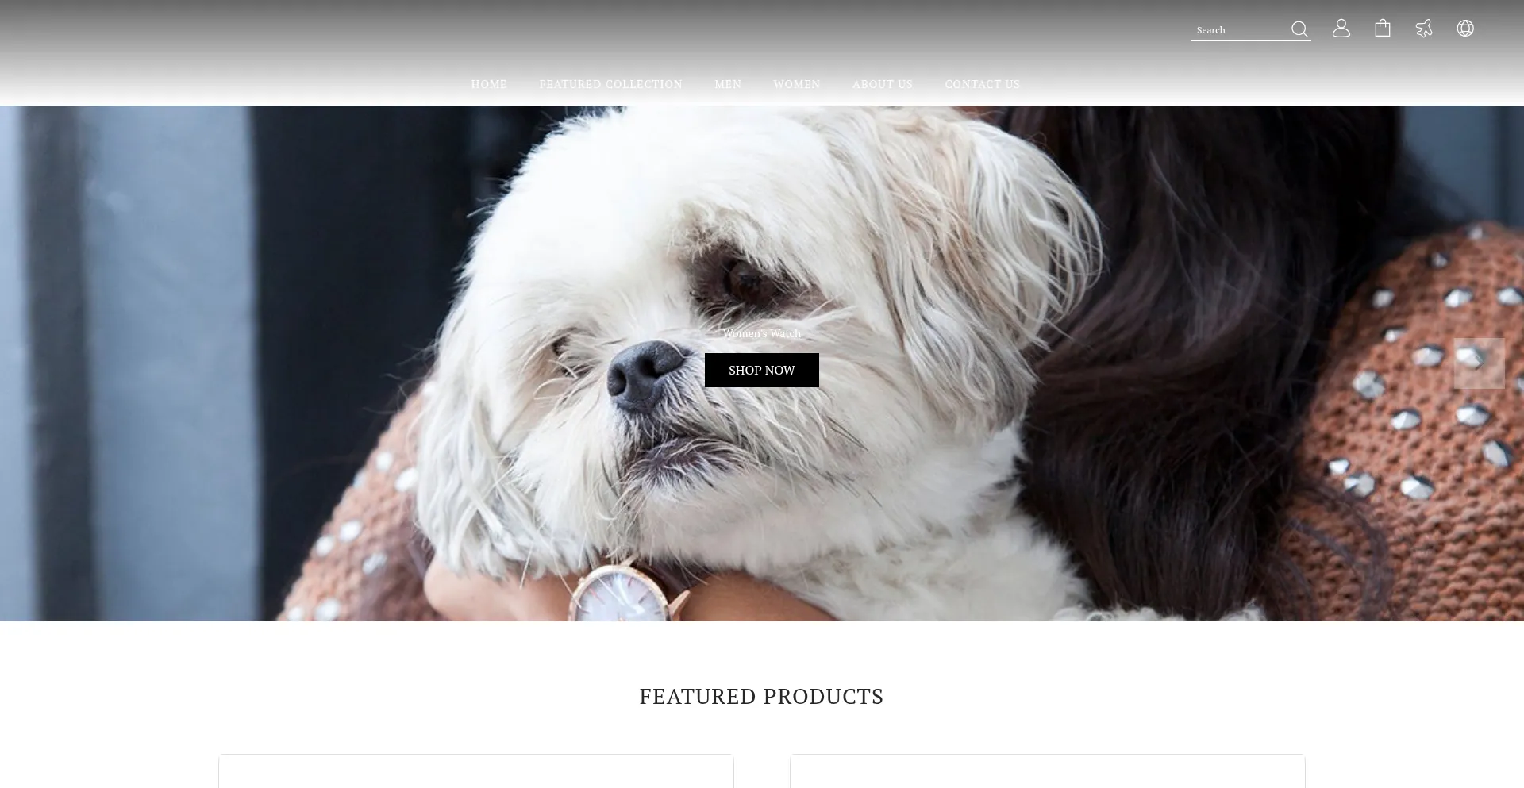Screen dimensions: 1524x788
Task: Select MEN in the navigation bar
Action: 728,84
